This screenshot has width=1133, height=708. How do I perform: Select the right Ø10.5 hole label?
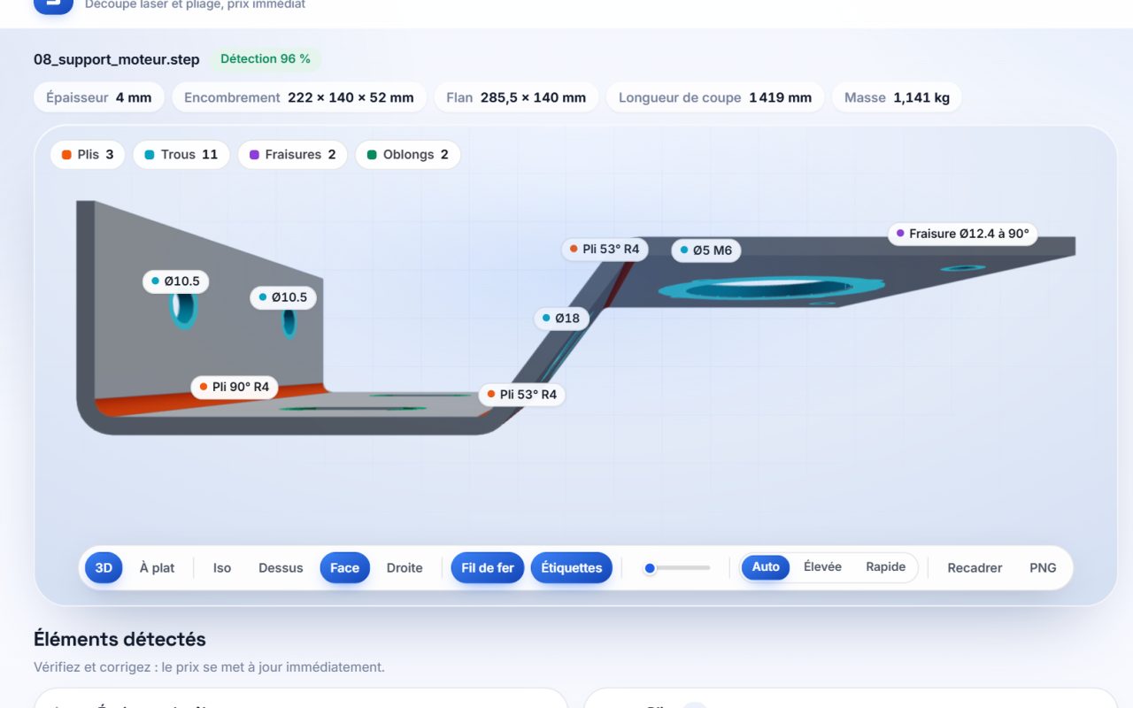[283, 297]
